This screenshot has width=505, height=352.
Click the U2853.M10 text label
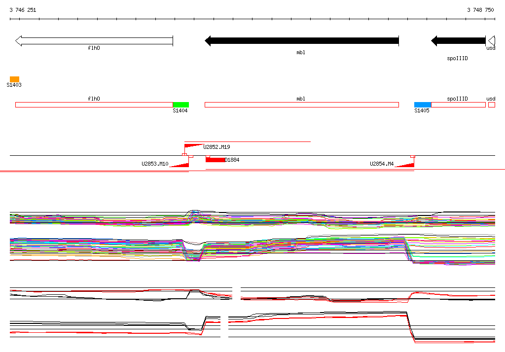coord(155,164)
